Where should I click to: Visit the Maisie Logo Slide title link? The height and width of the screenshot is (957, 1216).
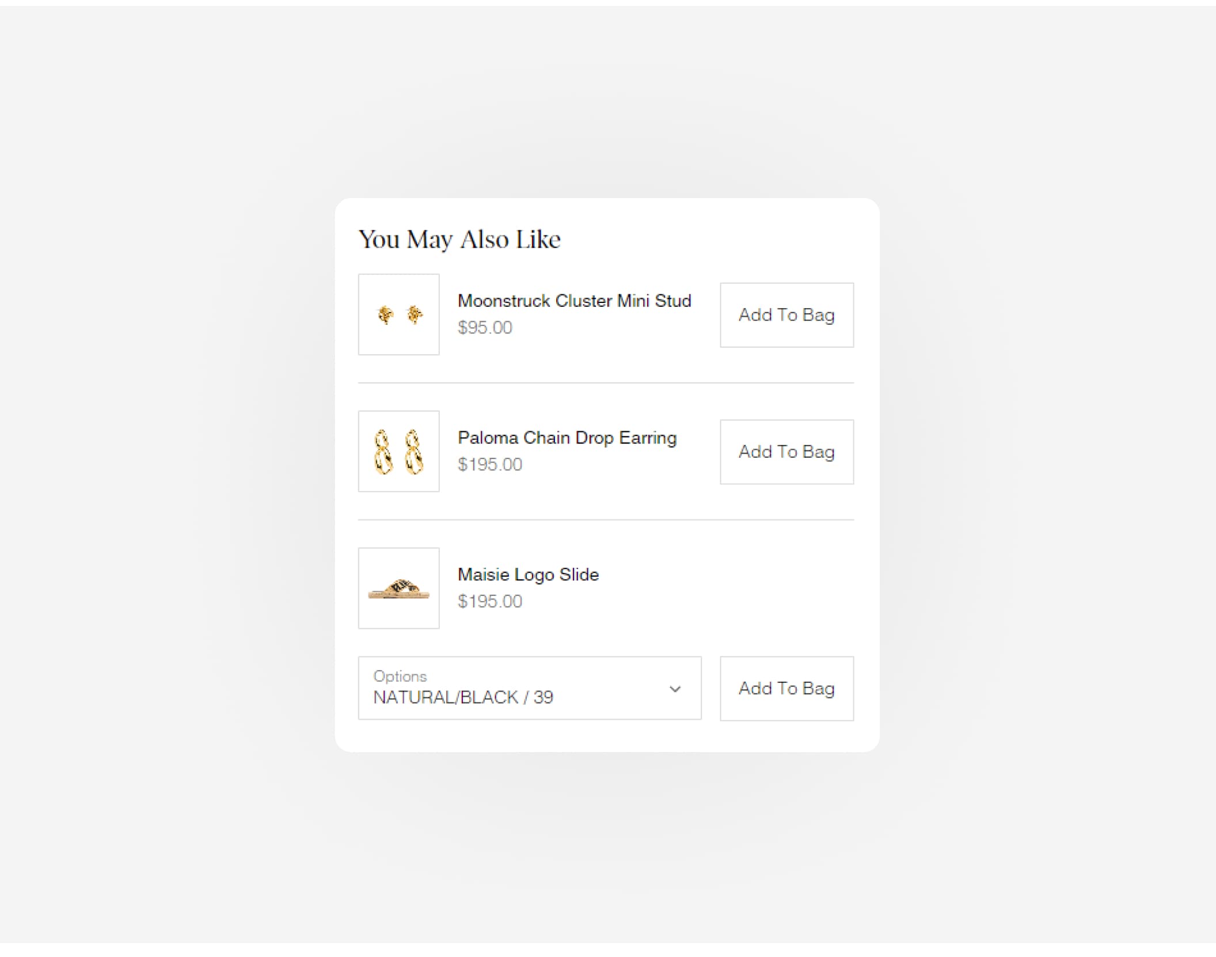(x=528, y=575)
